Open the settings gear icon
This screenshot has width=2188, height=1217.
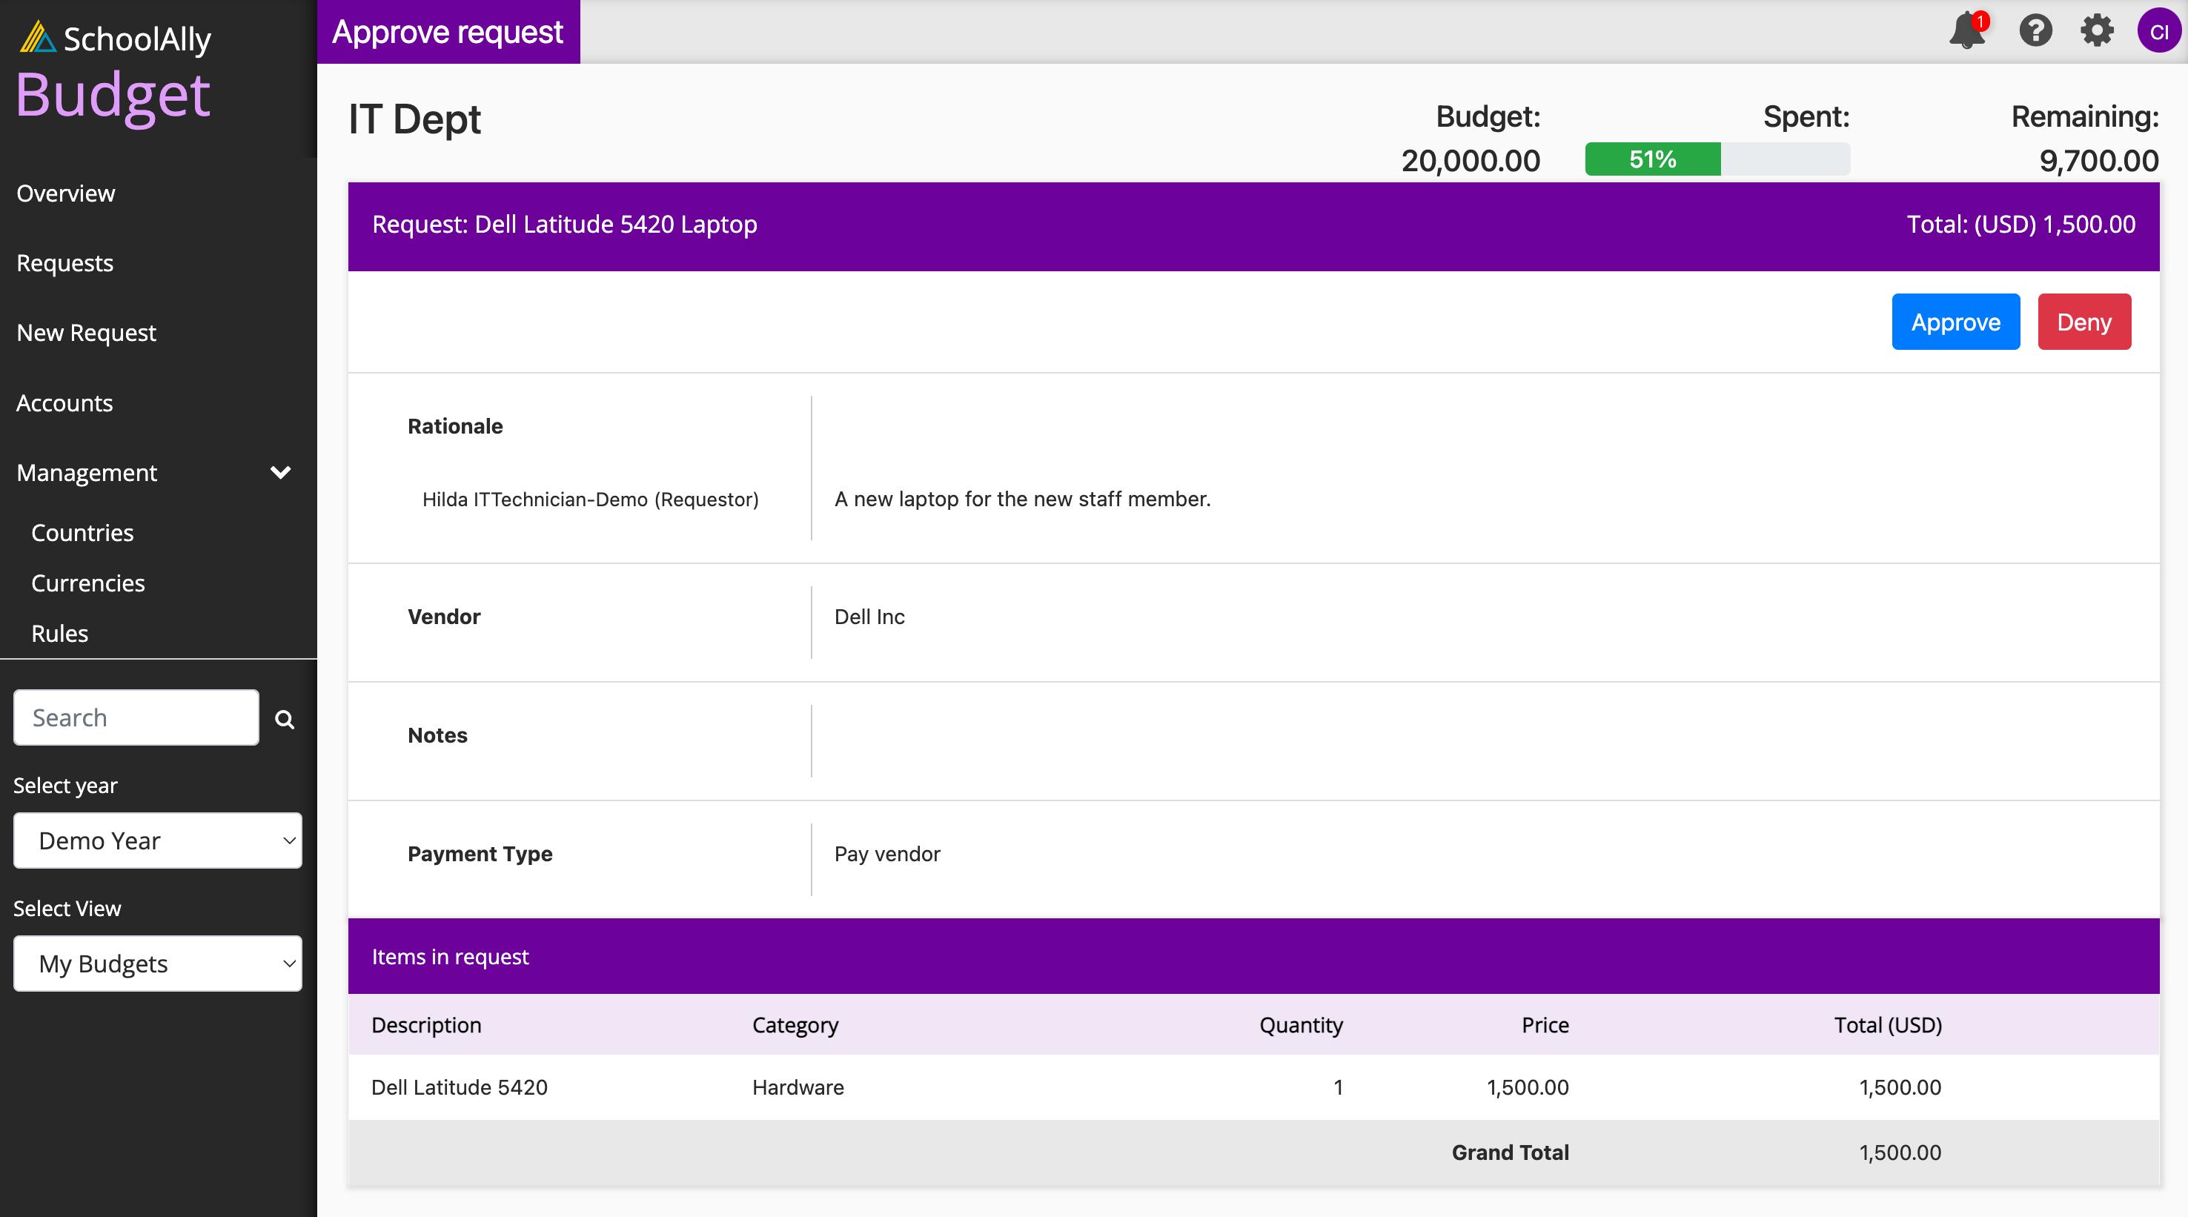pos(2096,30)
